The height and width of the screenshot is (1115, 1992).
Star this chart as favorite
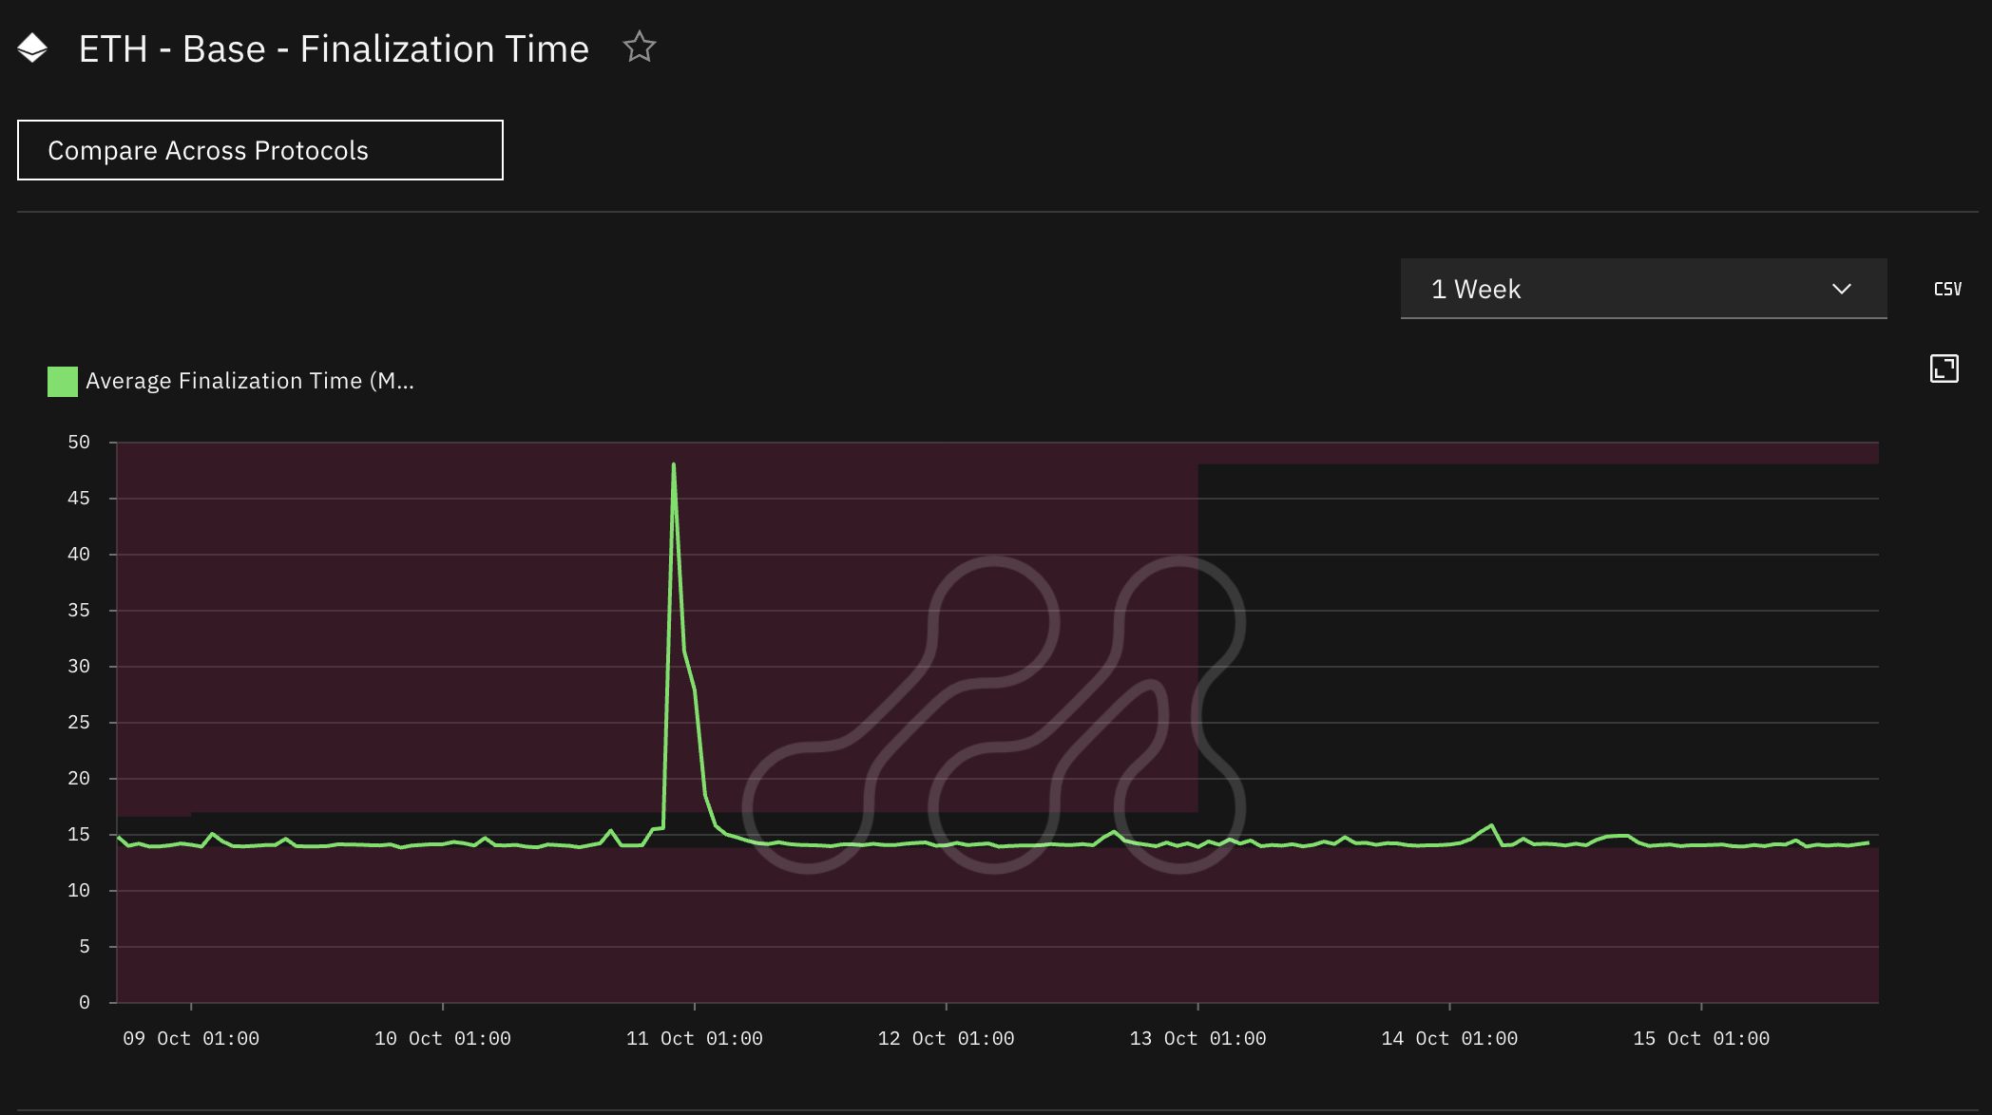click(640, 47)
